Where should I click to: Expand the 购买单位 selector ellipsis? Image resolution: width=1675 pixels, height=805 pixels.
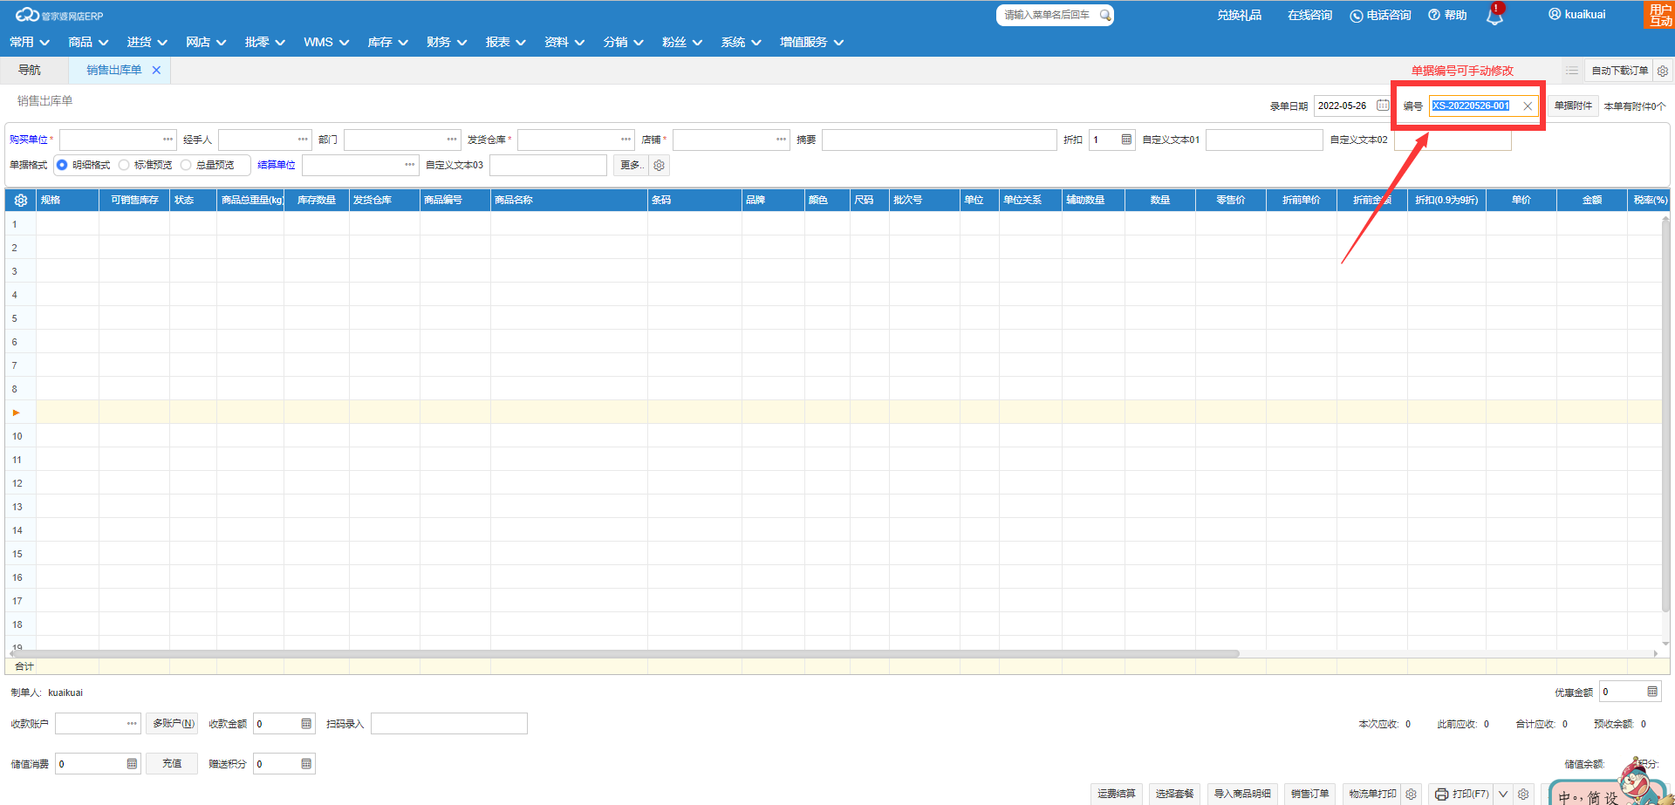coord(167,140)
